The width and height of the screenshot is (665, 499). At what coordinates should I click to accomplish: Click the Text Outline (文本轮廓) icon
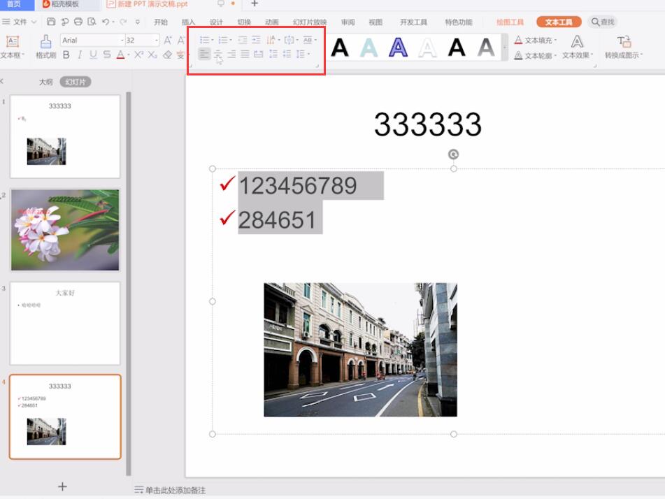coord(518,55)
